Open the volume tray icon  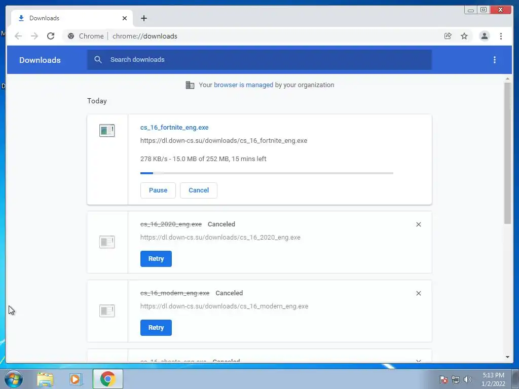click(467, 379)
